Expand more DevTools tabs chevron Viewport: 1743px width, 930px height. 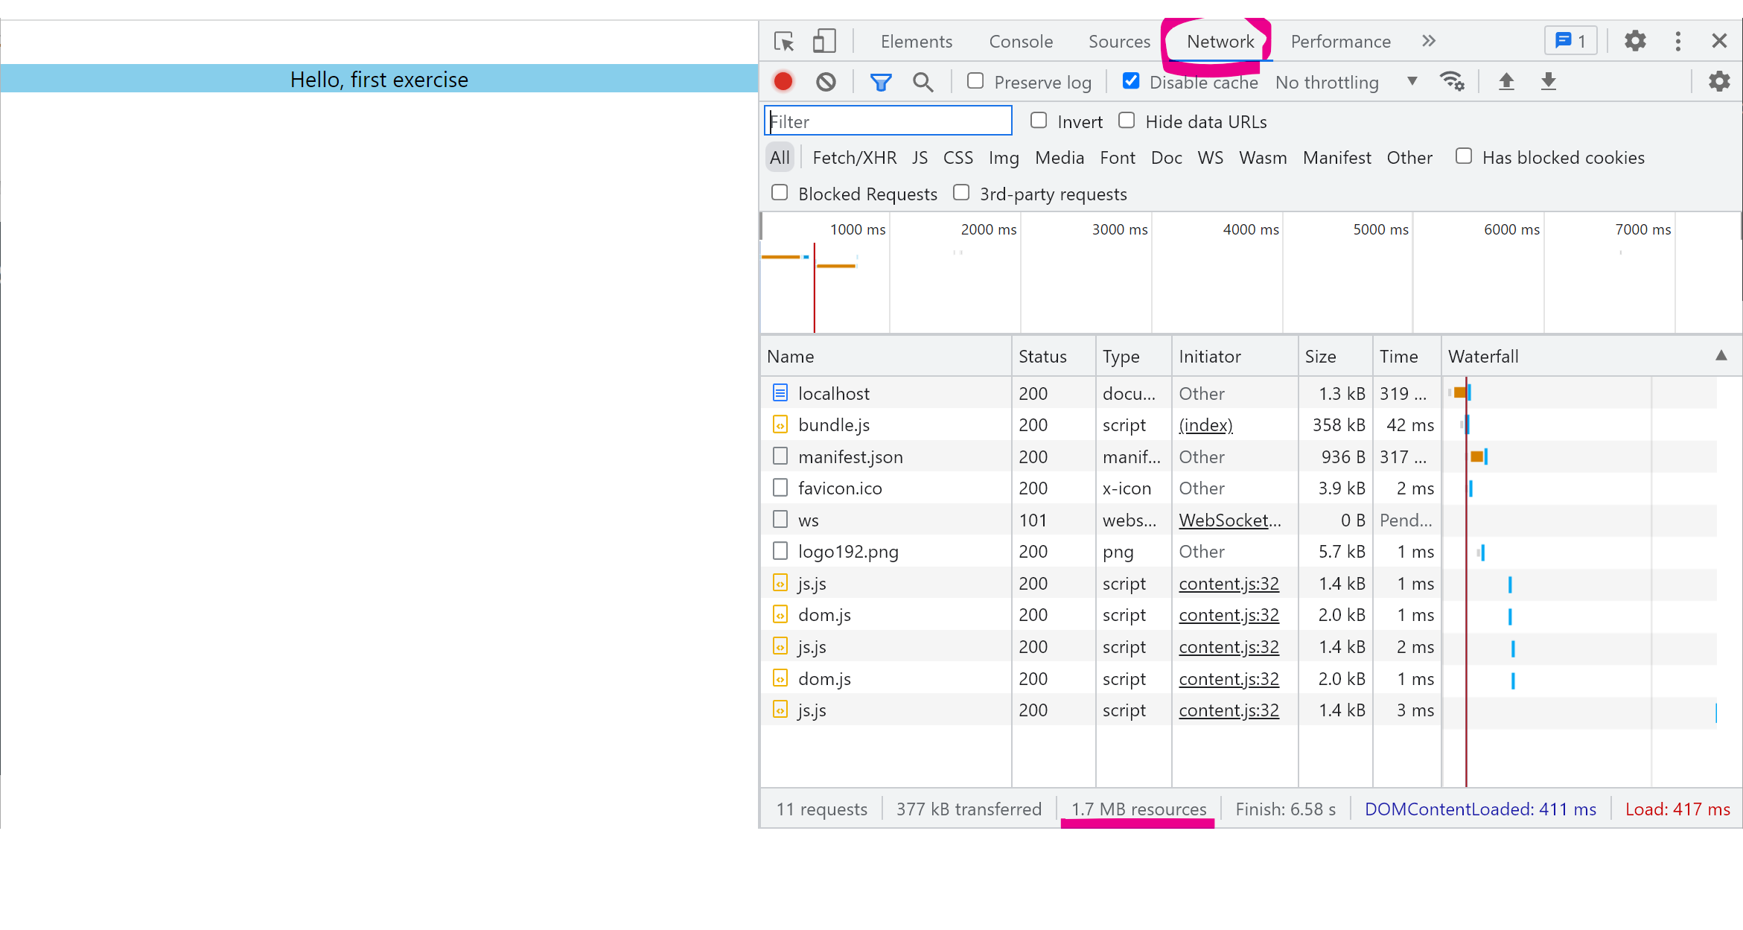1428,41
